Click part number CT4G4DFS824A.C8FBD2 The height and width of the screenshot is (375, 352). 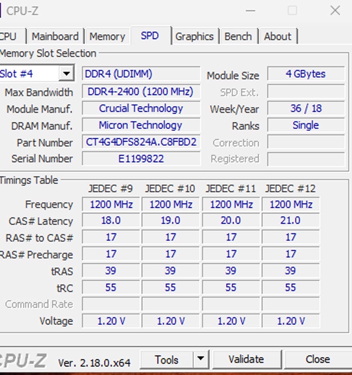click(x=141, y=142)
